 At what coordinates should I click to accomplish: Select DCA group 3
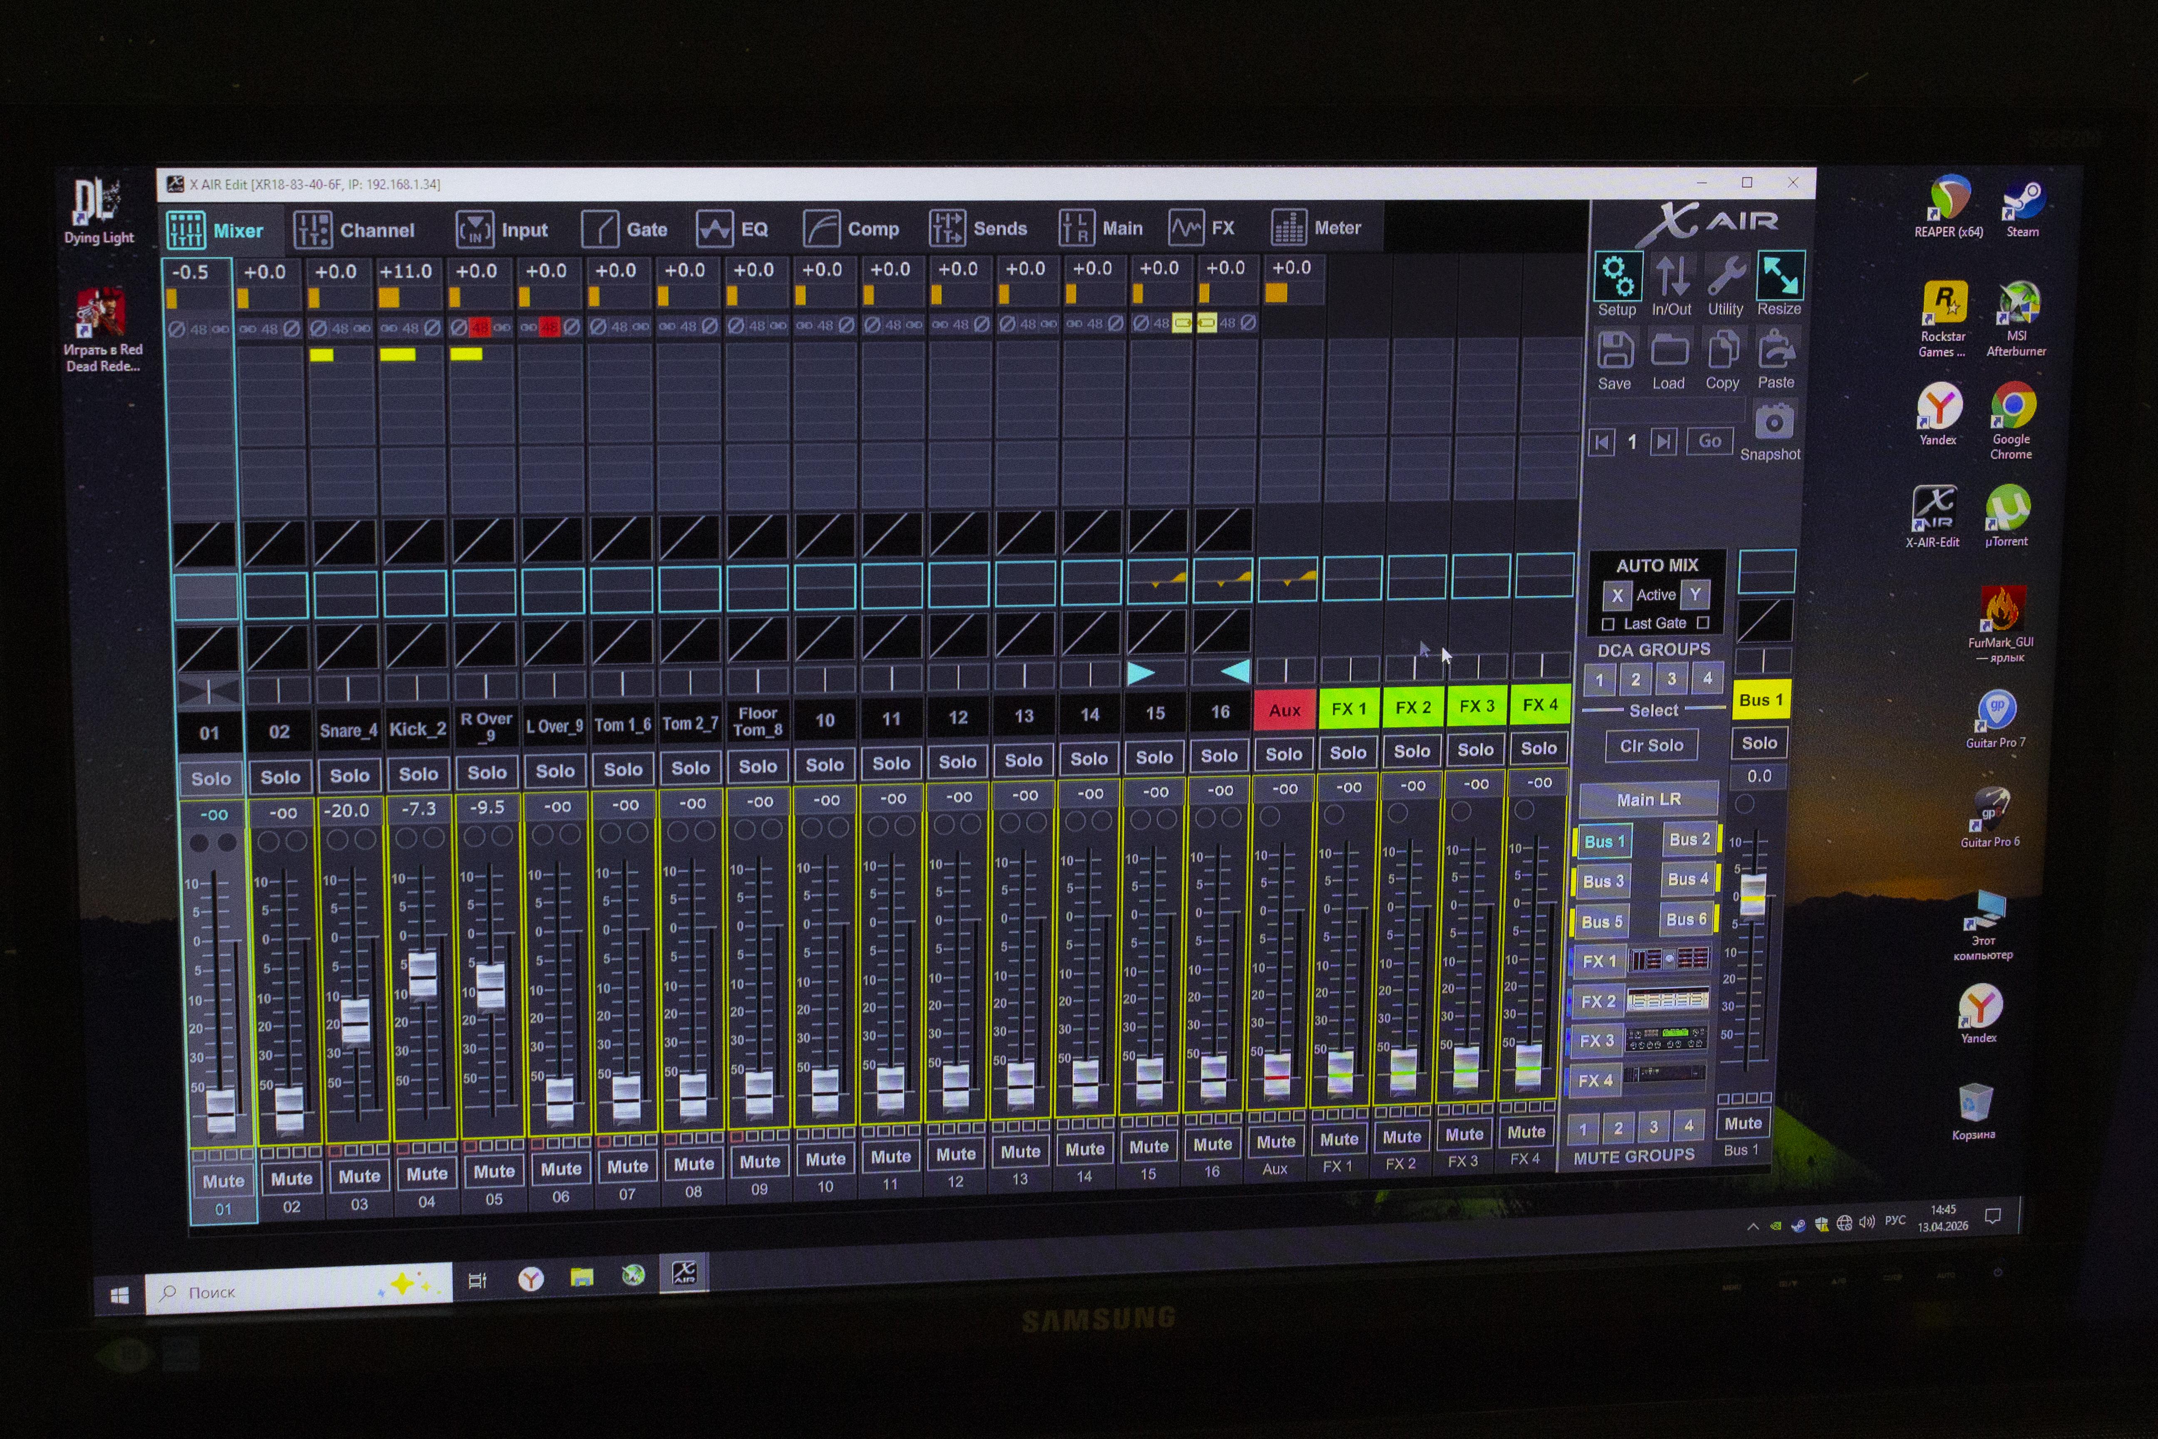pyautogui.click(x=1671, y=678)
